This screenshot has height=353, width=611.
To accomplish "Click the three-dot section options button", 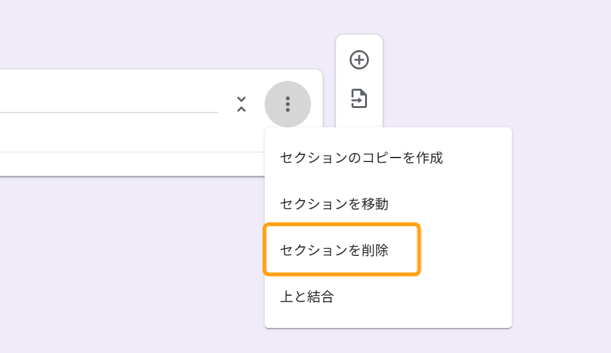I will [x=288, y=104].
